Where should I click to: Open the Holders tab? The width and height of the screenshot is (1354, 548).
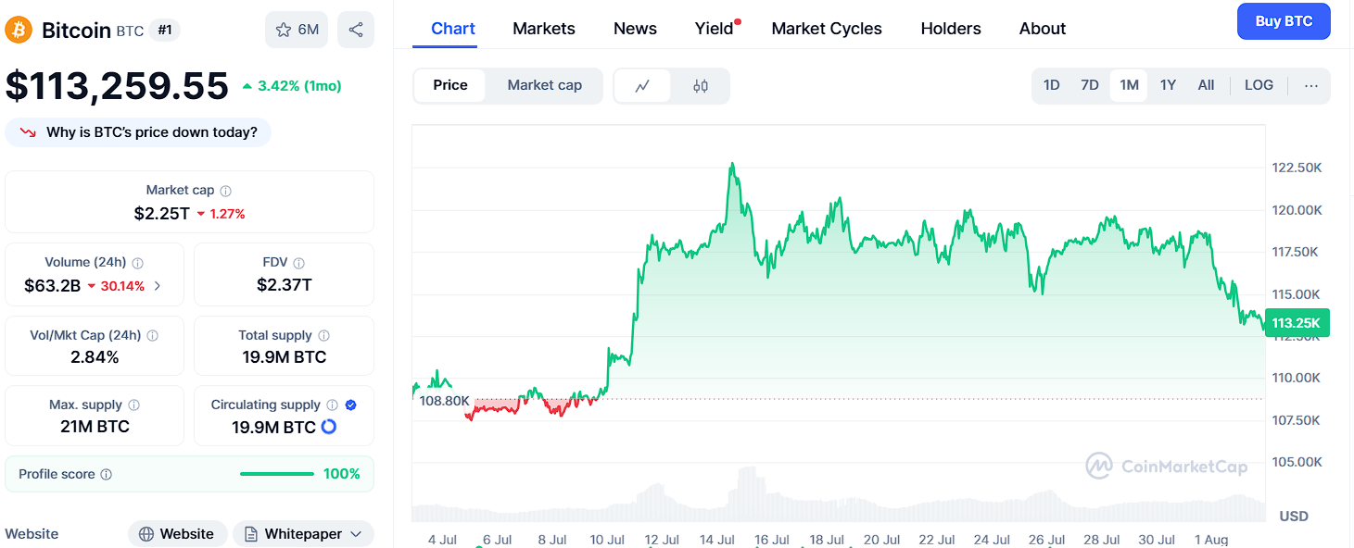(951, 29)
